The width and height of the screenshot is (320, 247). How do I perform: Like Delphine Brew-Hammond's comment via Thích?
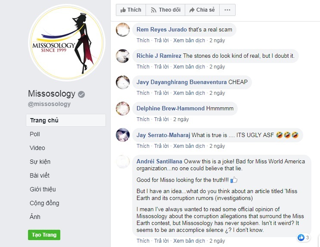click(x=143, y=119)
